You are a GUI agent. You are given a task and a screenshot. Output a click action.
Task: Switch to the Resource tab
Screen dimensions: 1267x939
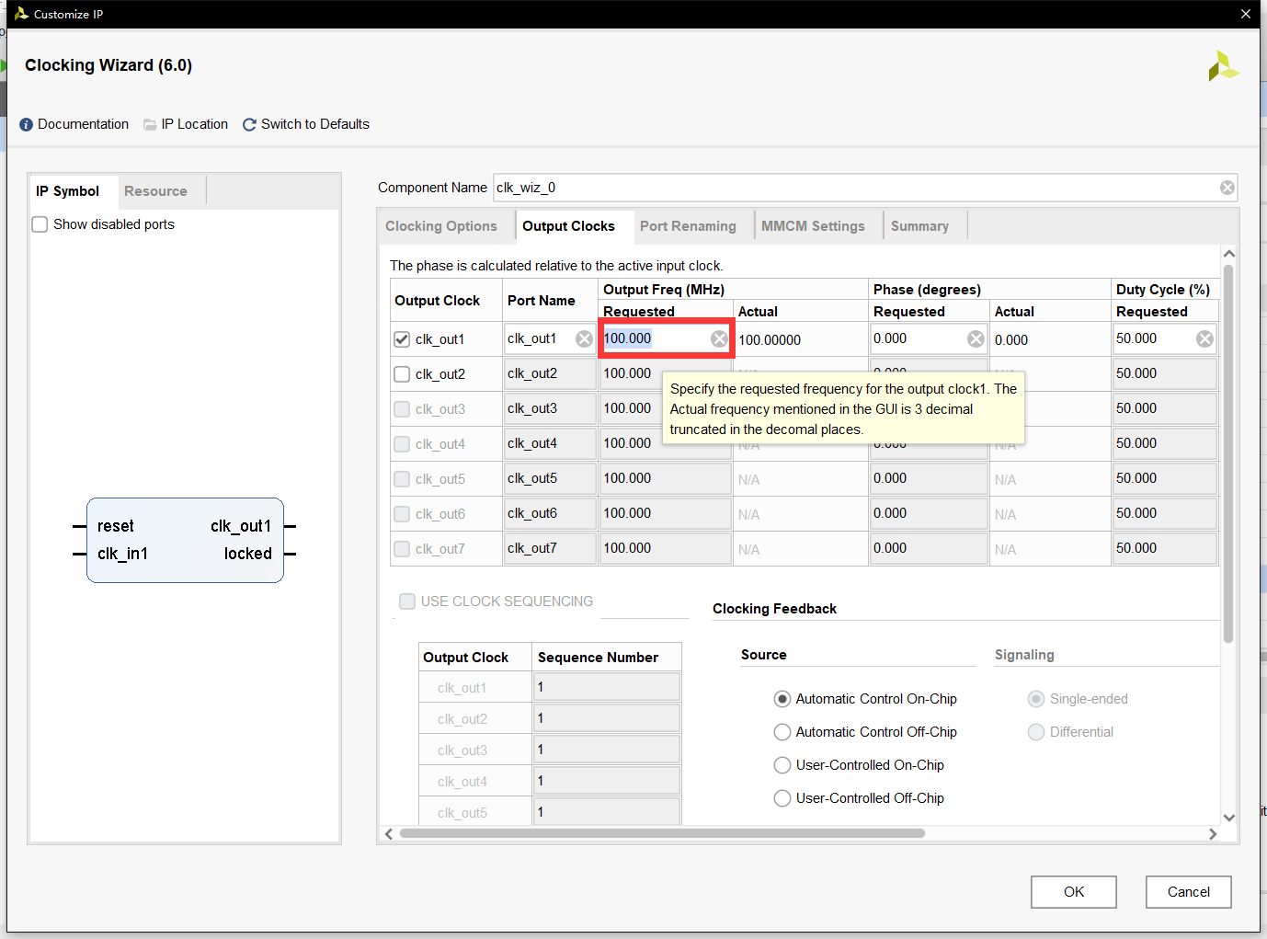[x=155, y=191]
